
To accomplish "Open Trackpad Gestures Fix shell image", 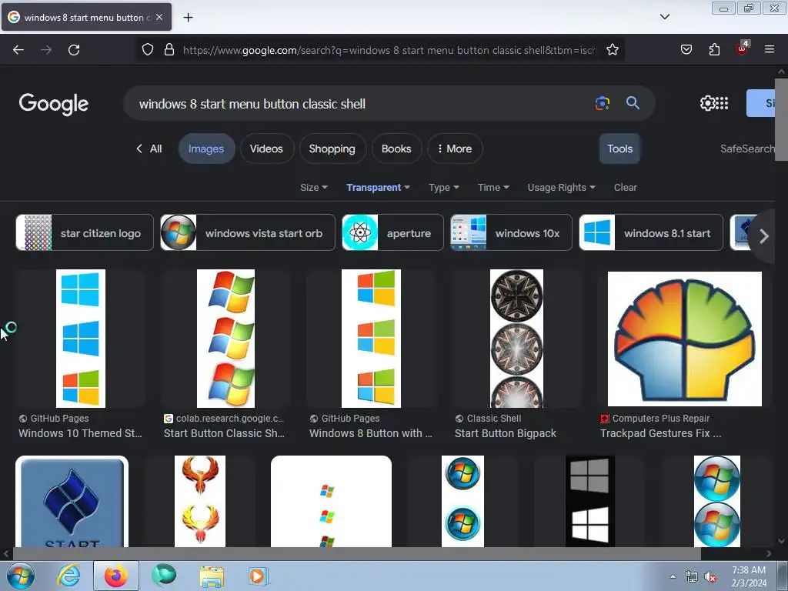I will (x=684, y=339).
